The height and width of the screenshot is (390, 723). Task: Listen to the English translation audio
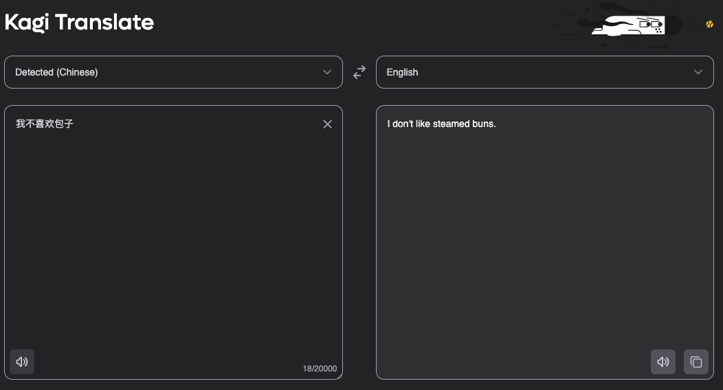click(663, 362)
